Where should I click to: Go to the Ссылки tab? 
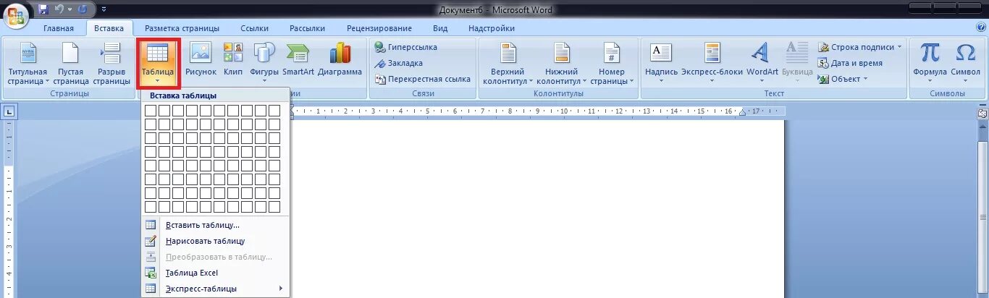pos(255,28)
